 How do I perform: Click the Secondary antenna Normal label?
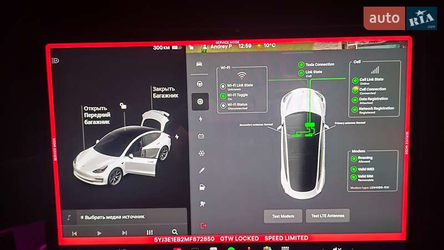(x=256, y=124)
